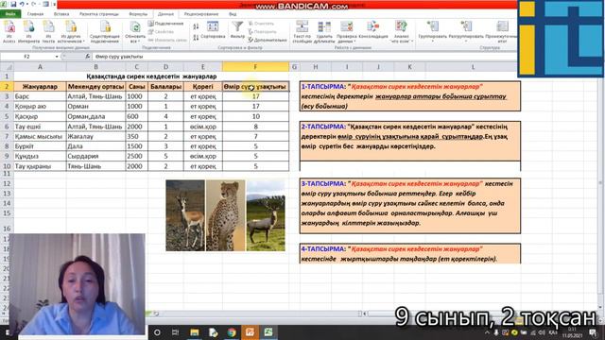The width and height of the screenshot is (605, 340).
Task: Click Очистить filter button
Action: [261, 24]
